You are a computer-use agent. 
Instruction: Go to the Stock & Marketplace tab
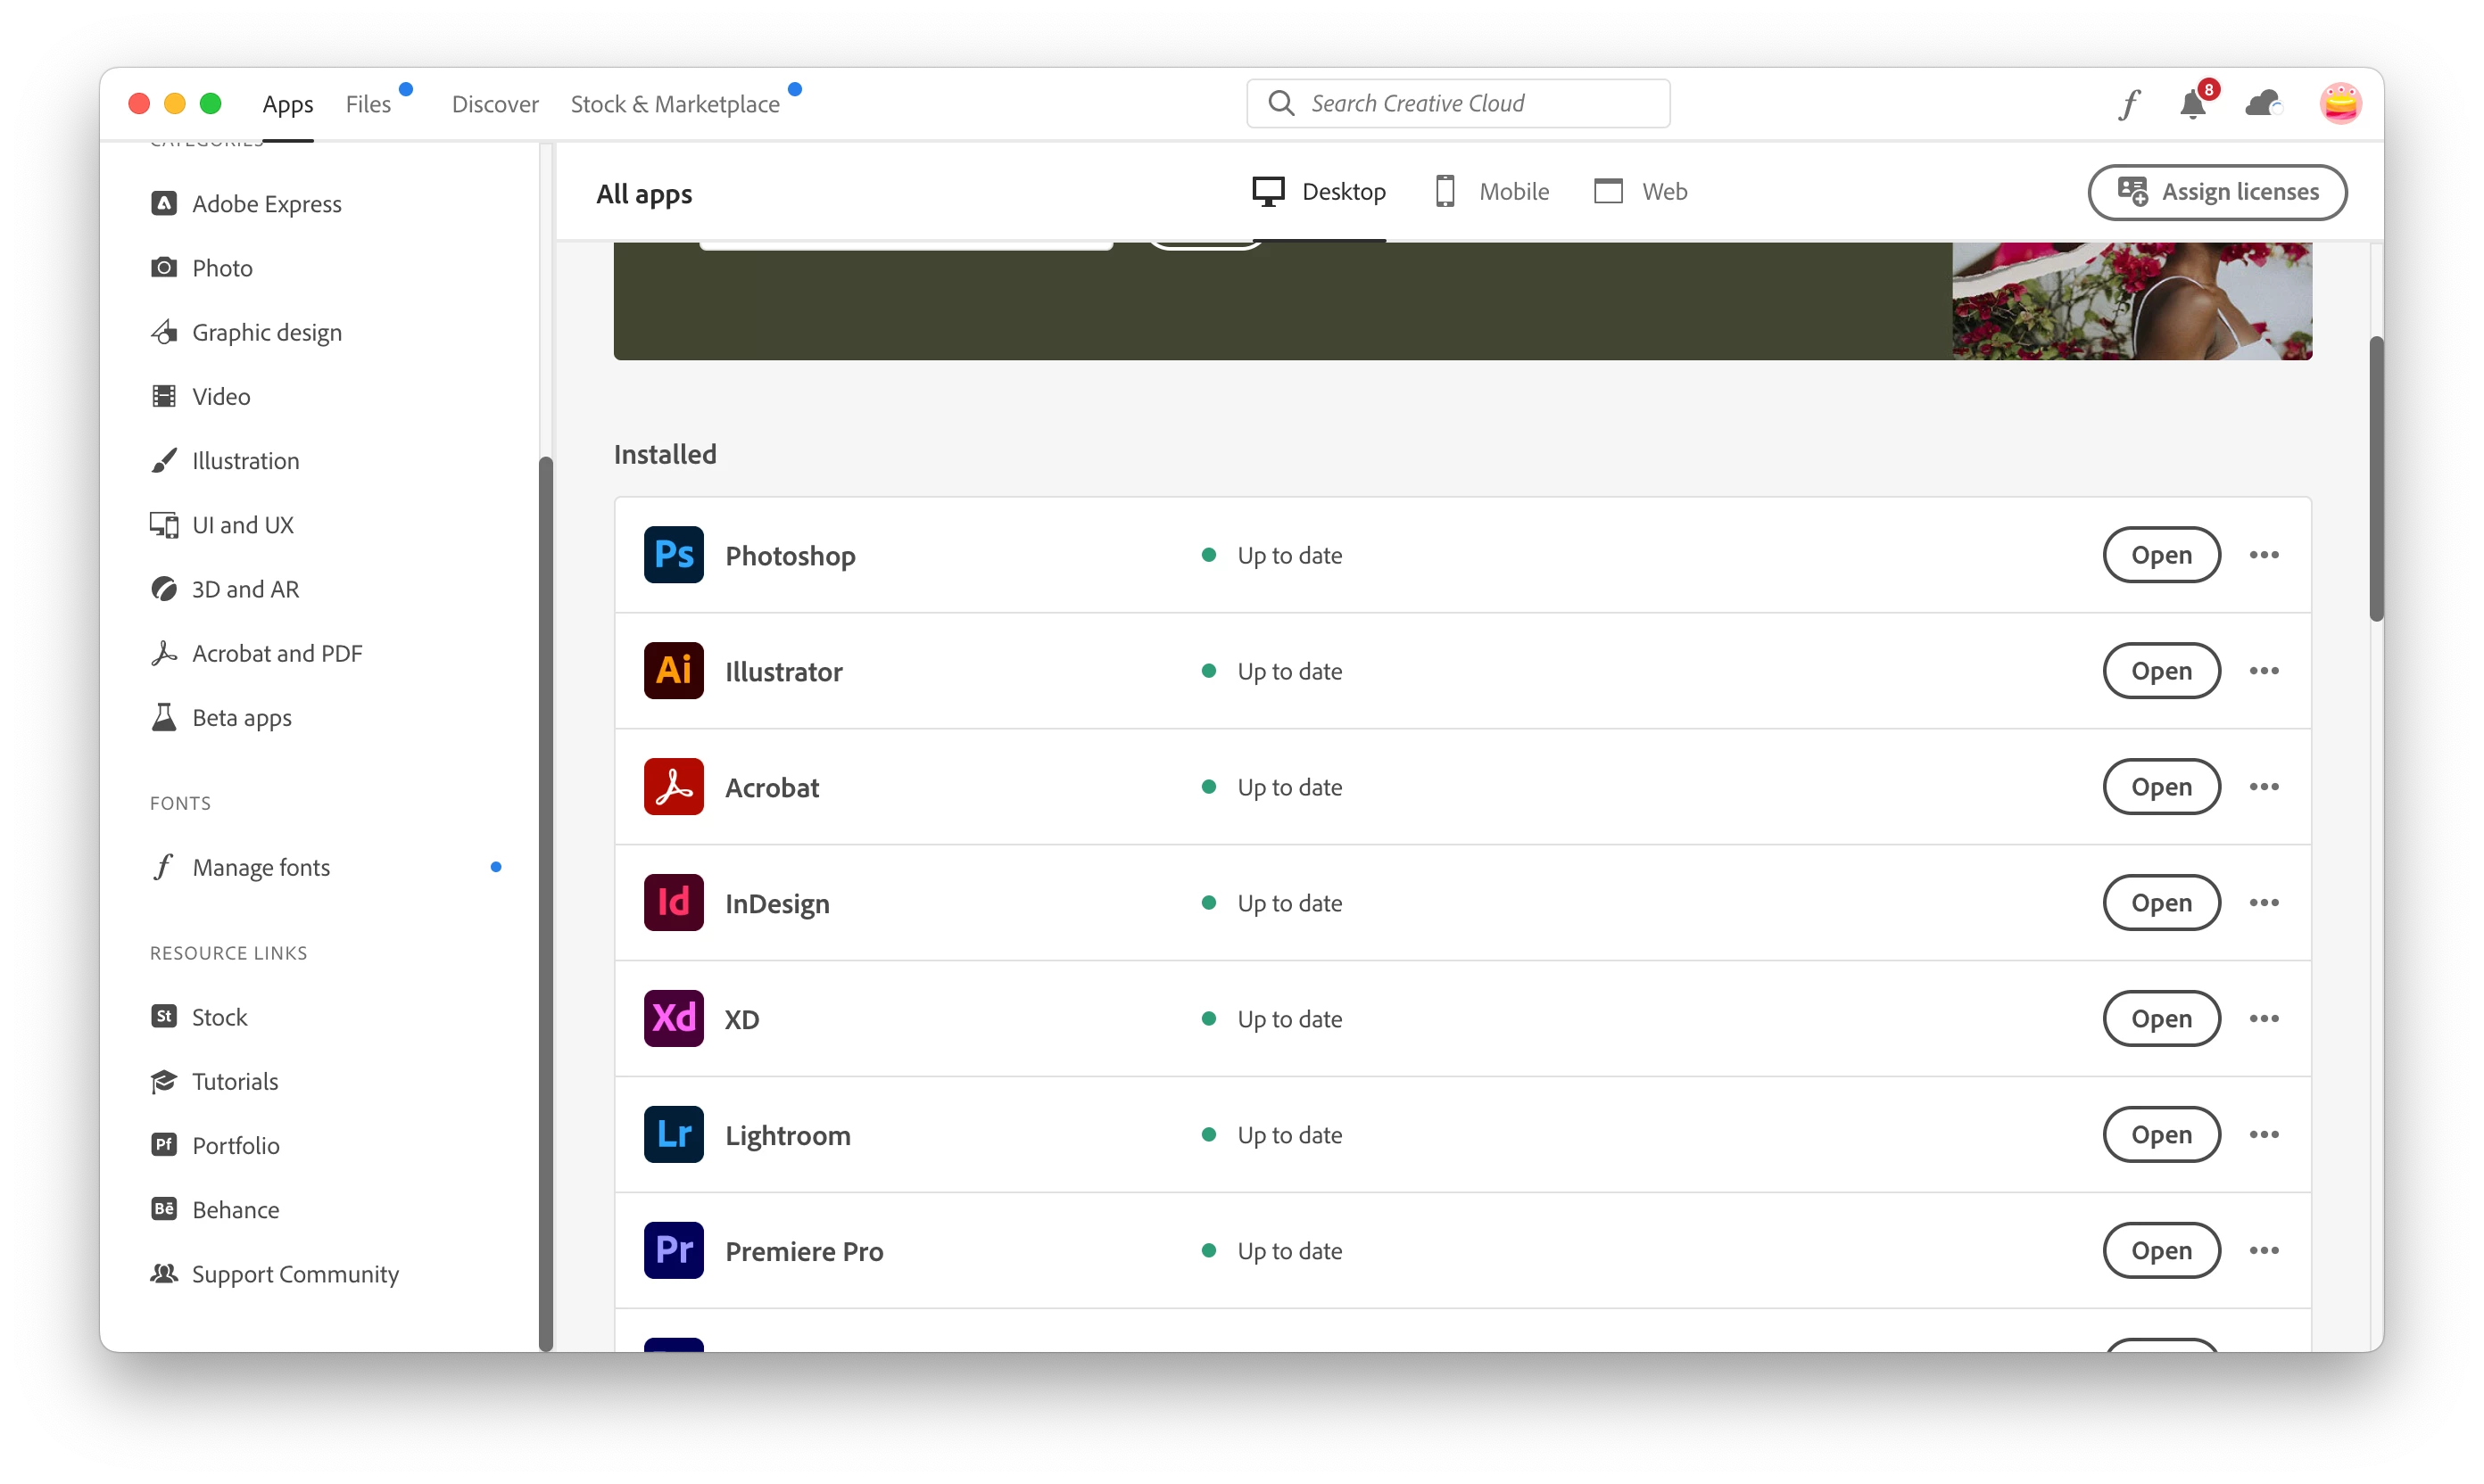click(675, 104)
